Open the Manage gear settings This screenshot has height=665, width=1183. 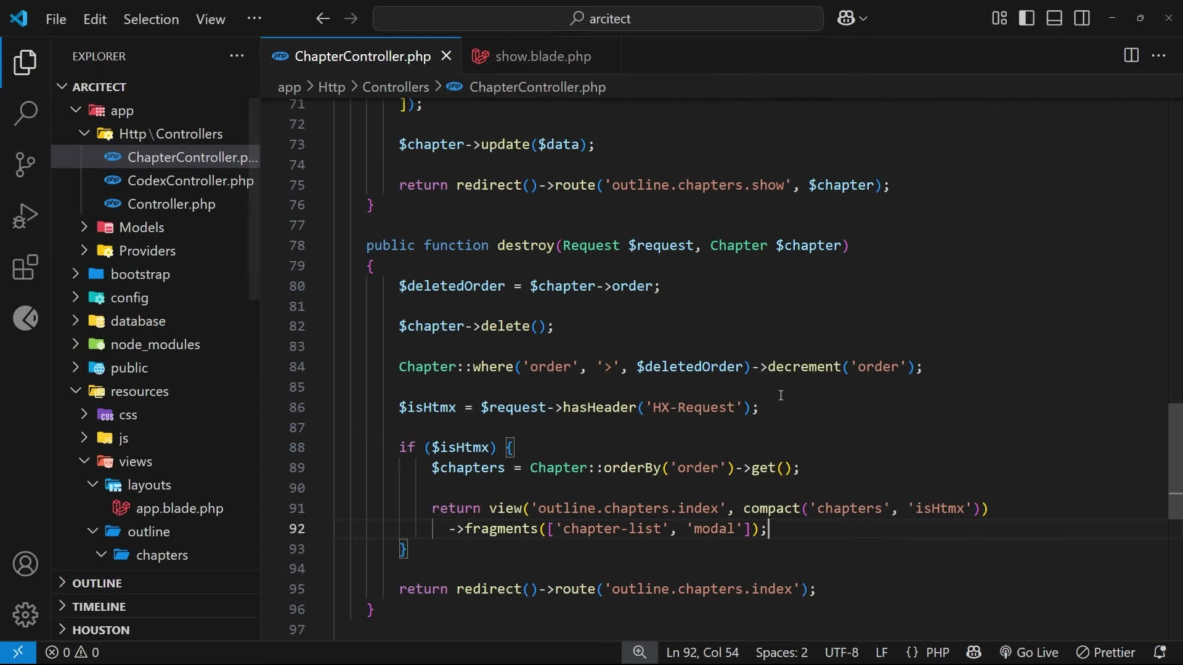(25, 615)
